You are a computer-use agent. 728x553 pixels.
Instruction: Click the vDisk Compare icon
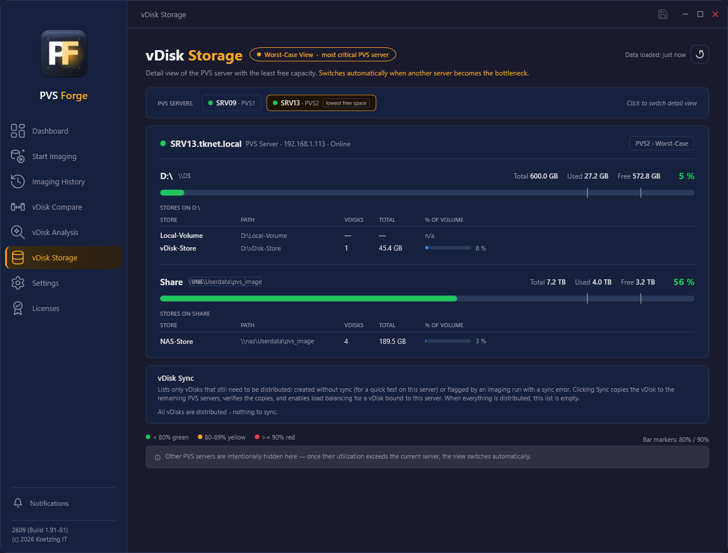pos(18,207)
